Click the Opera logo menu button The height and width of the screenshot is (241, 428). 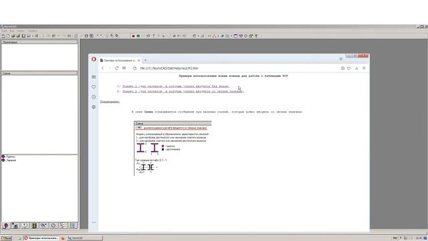point(94,60)
